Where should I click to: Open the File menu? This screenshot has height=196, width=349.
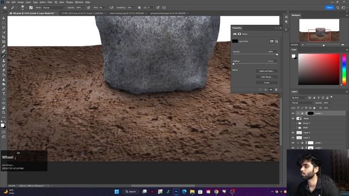(8, 2)
